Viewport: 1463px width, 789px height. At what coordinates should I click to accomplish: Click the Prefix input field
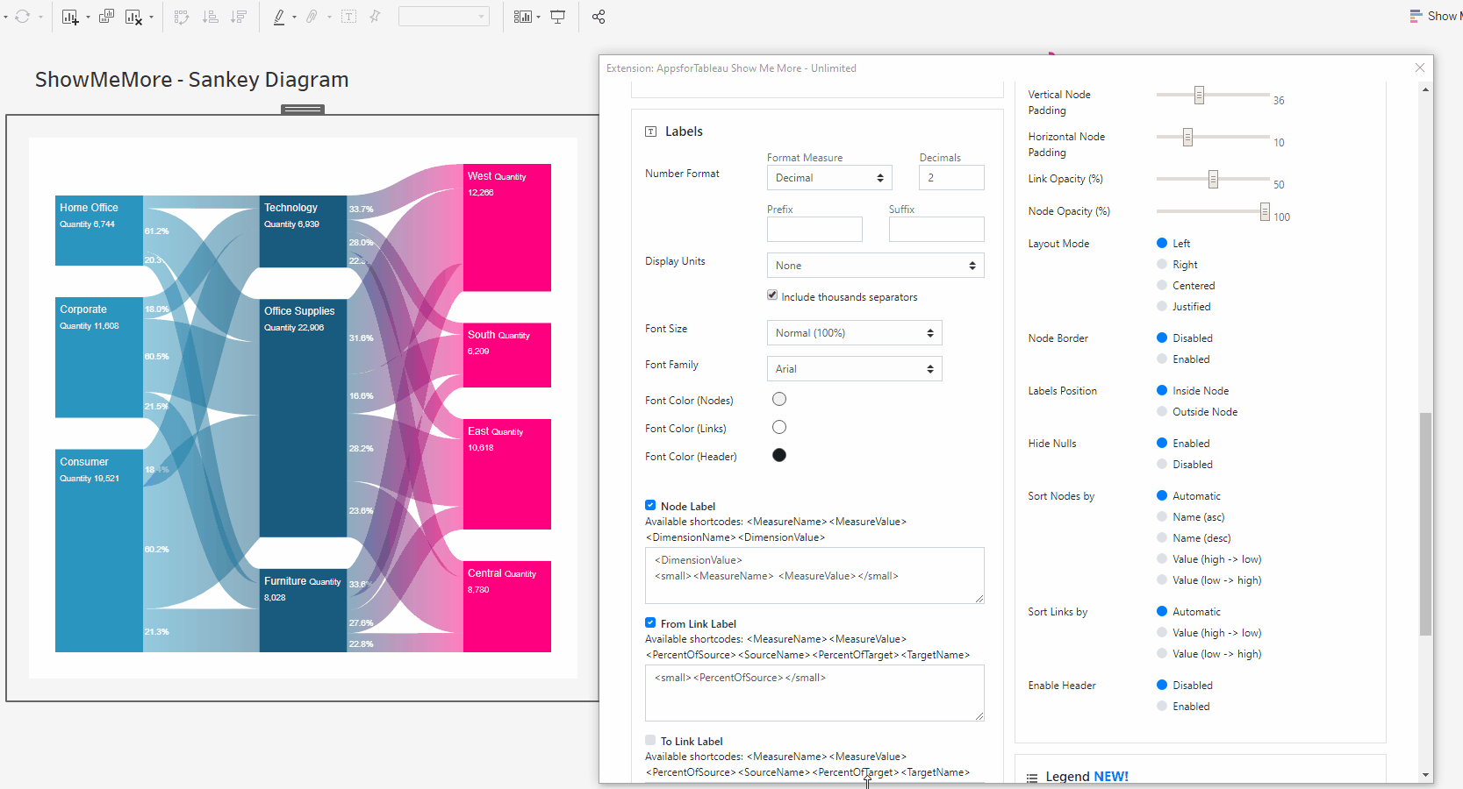click(x=814, y=230)
